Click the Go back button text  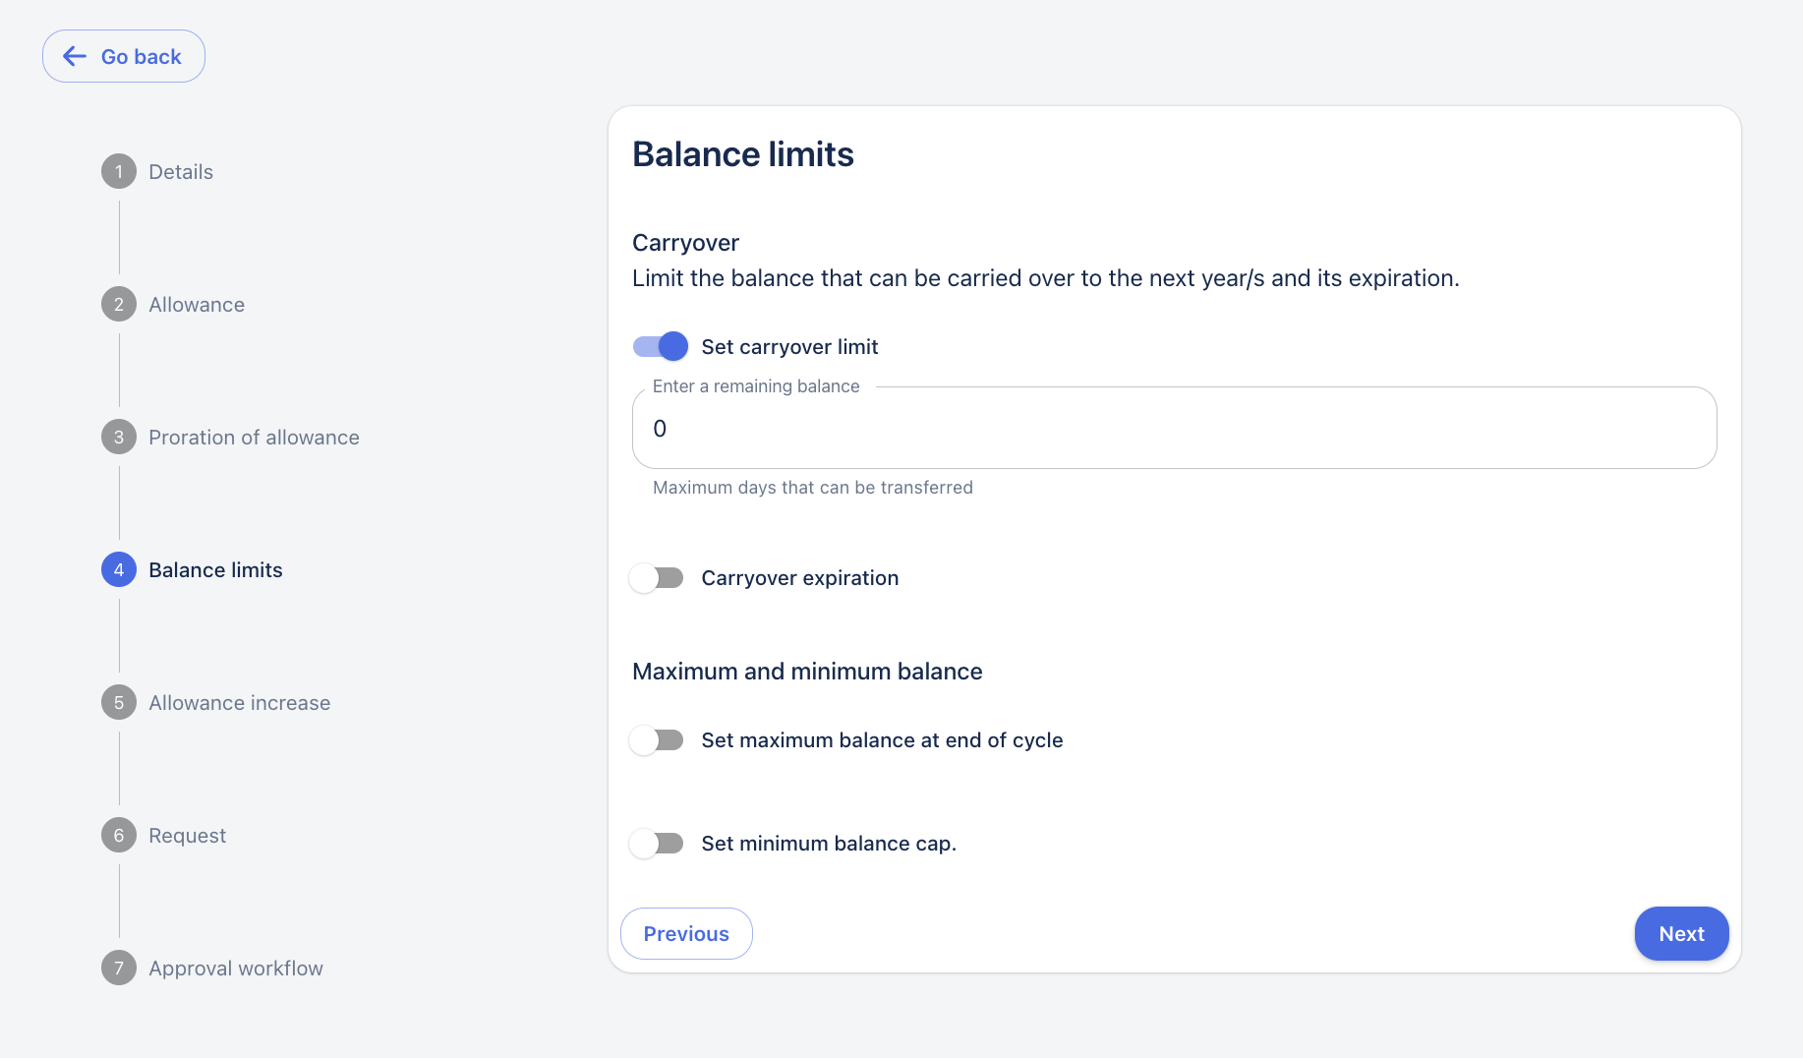[x=142, y=57]
